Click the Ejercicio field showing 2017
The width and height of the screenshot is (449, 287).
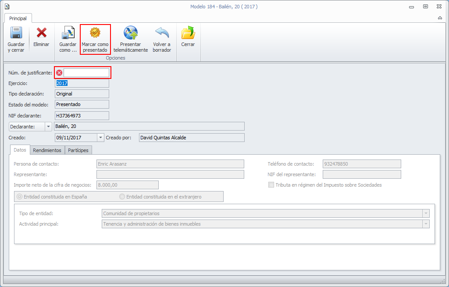coord(82,83)
